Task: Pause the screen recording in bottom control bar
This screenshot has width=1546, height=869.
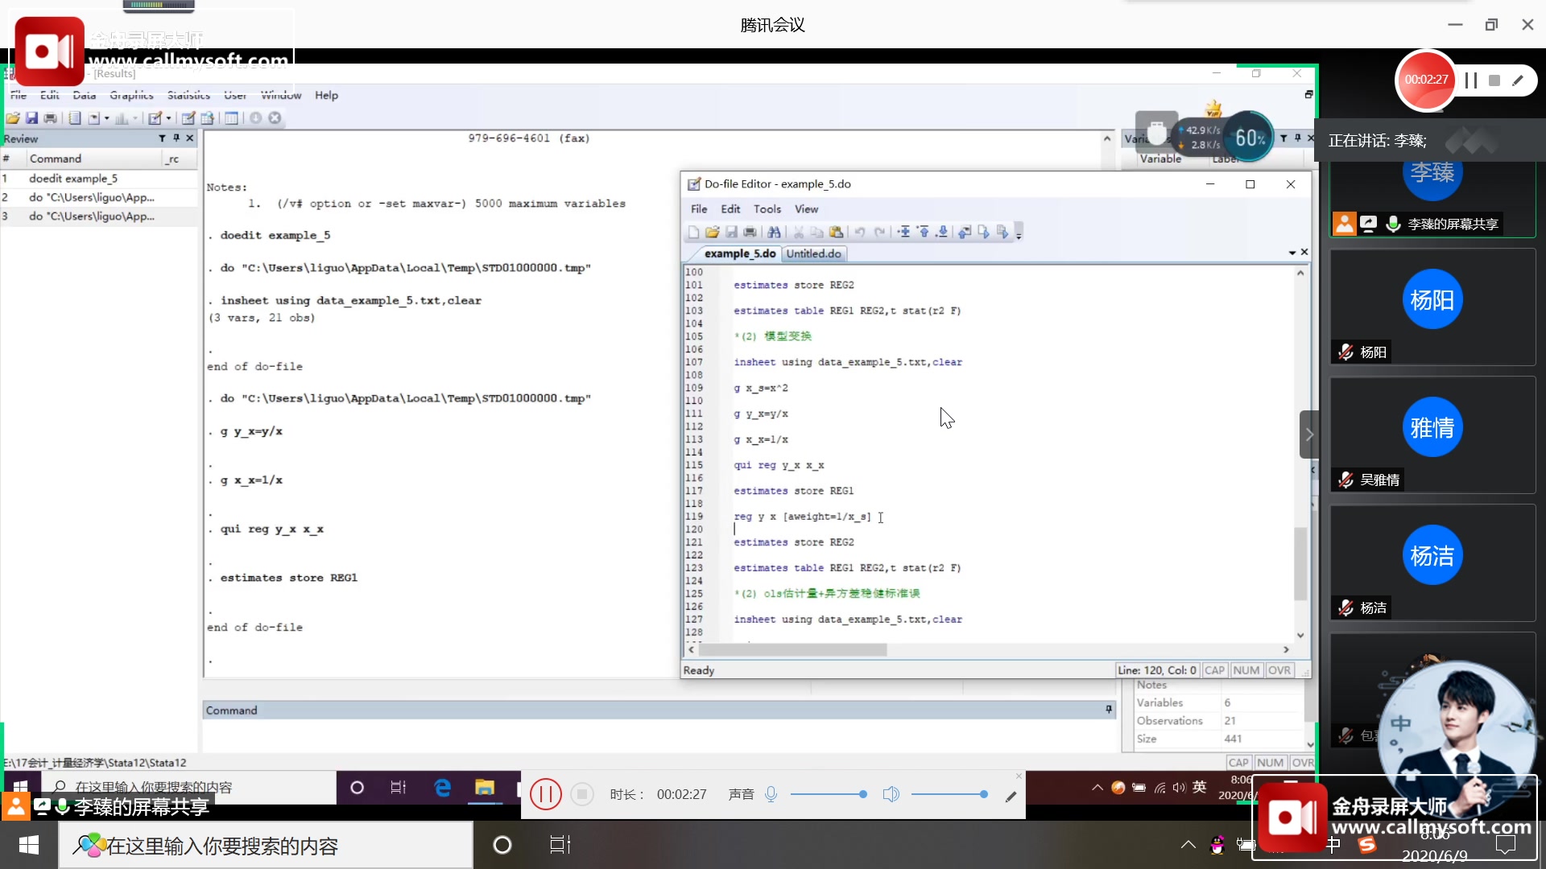Action: [x=545, y=795]
